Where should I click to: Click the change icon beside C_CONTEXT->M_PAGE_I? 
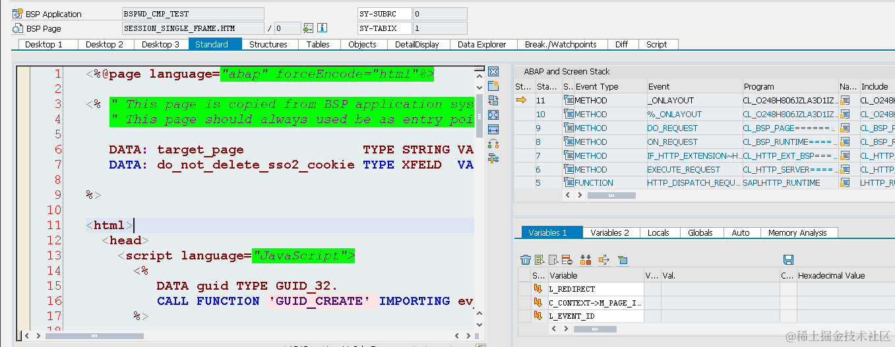[538, 303]
